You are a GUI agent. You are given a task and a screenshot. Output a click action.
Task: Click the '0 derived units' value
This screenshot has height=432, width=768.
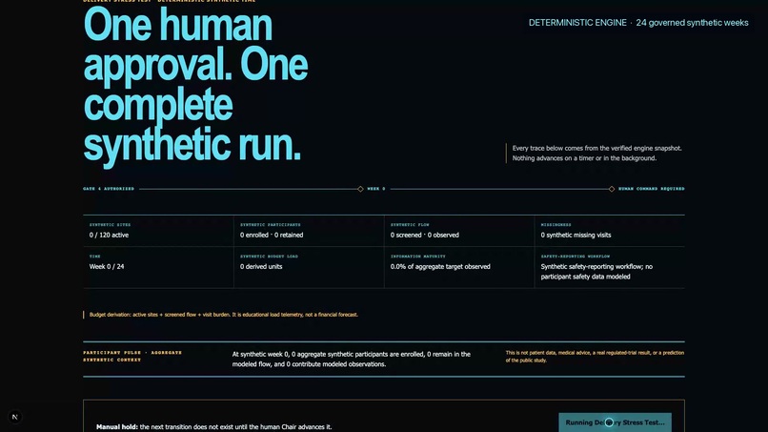(x=261, y=266)
